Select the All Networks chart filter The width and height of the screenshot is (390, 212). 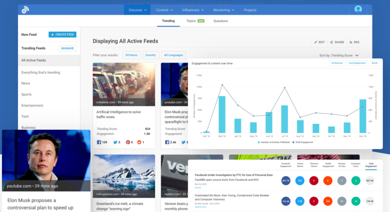pos(337,63)
